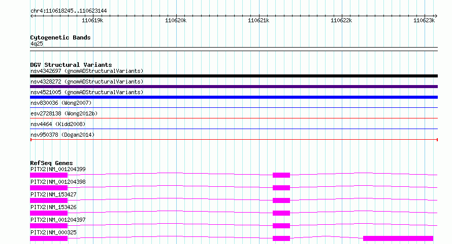Click the red capped line under nsv950378

point(234,140)
